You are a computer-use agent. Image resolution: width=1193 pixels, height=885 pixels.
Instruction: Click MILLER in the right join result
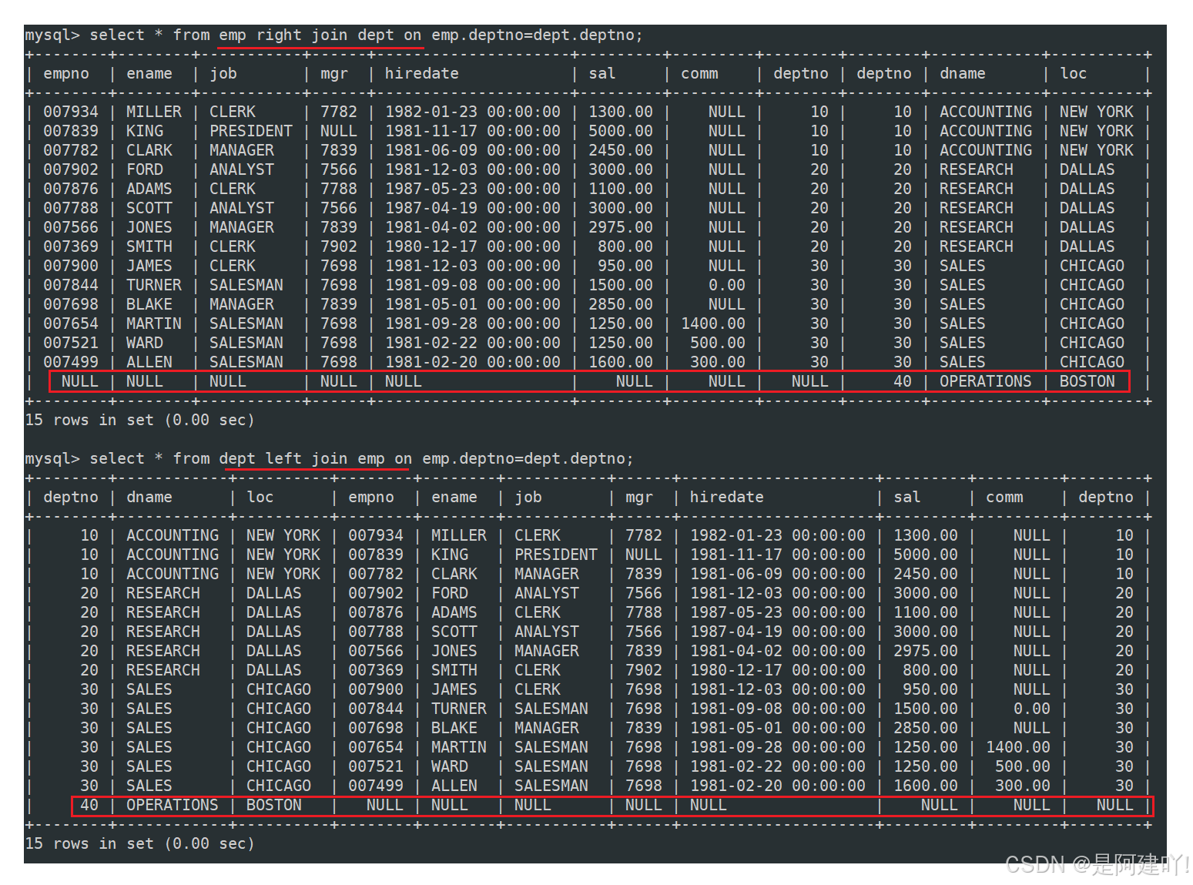[x=154, y=112]
